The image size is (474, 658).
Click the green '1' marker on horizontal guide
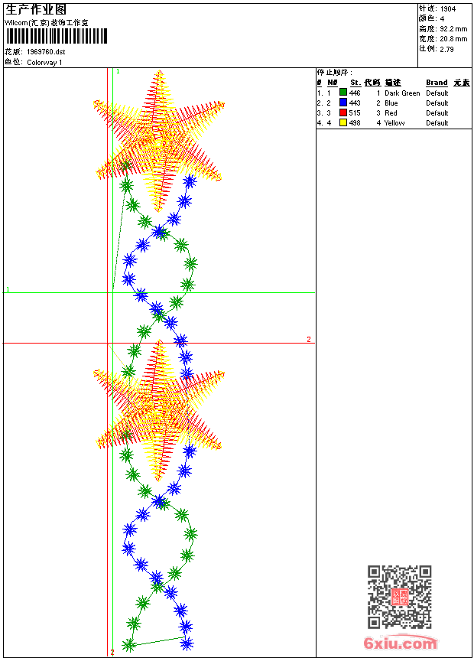coord(8,289)
